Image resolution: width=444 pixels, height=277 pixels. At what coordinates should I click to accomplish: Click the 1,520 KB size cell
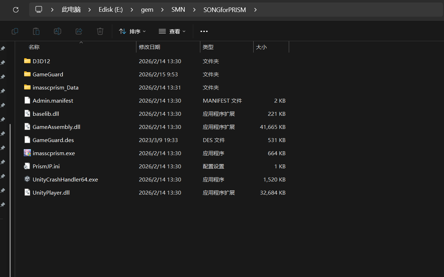click(x=275, y=179)
